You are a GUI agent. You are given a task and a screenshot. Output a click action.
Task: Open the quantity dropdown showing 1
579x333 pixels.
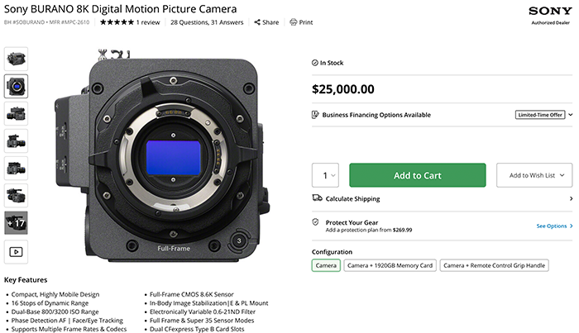pyautogui.click(x=325, y=175)
